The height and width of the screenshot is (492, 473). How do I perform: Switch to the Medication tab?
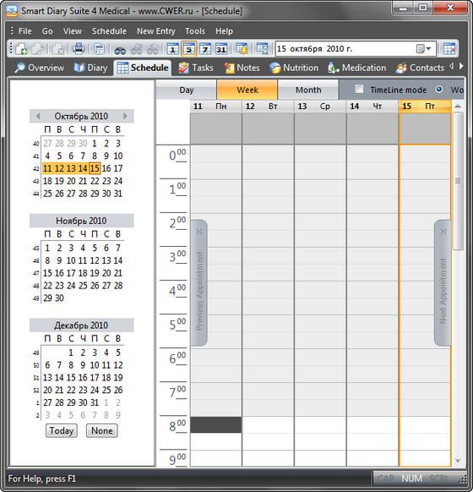tap(357, 68)
